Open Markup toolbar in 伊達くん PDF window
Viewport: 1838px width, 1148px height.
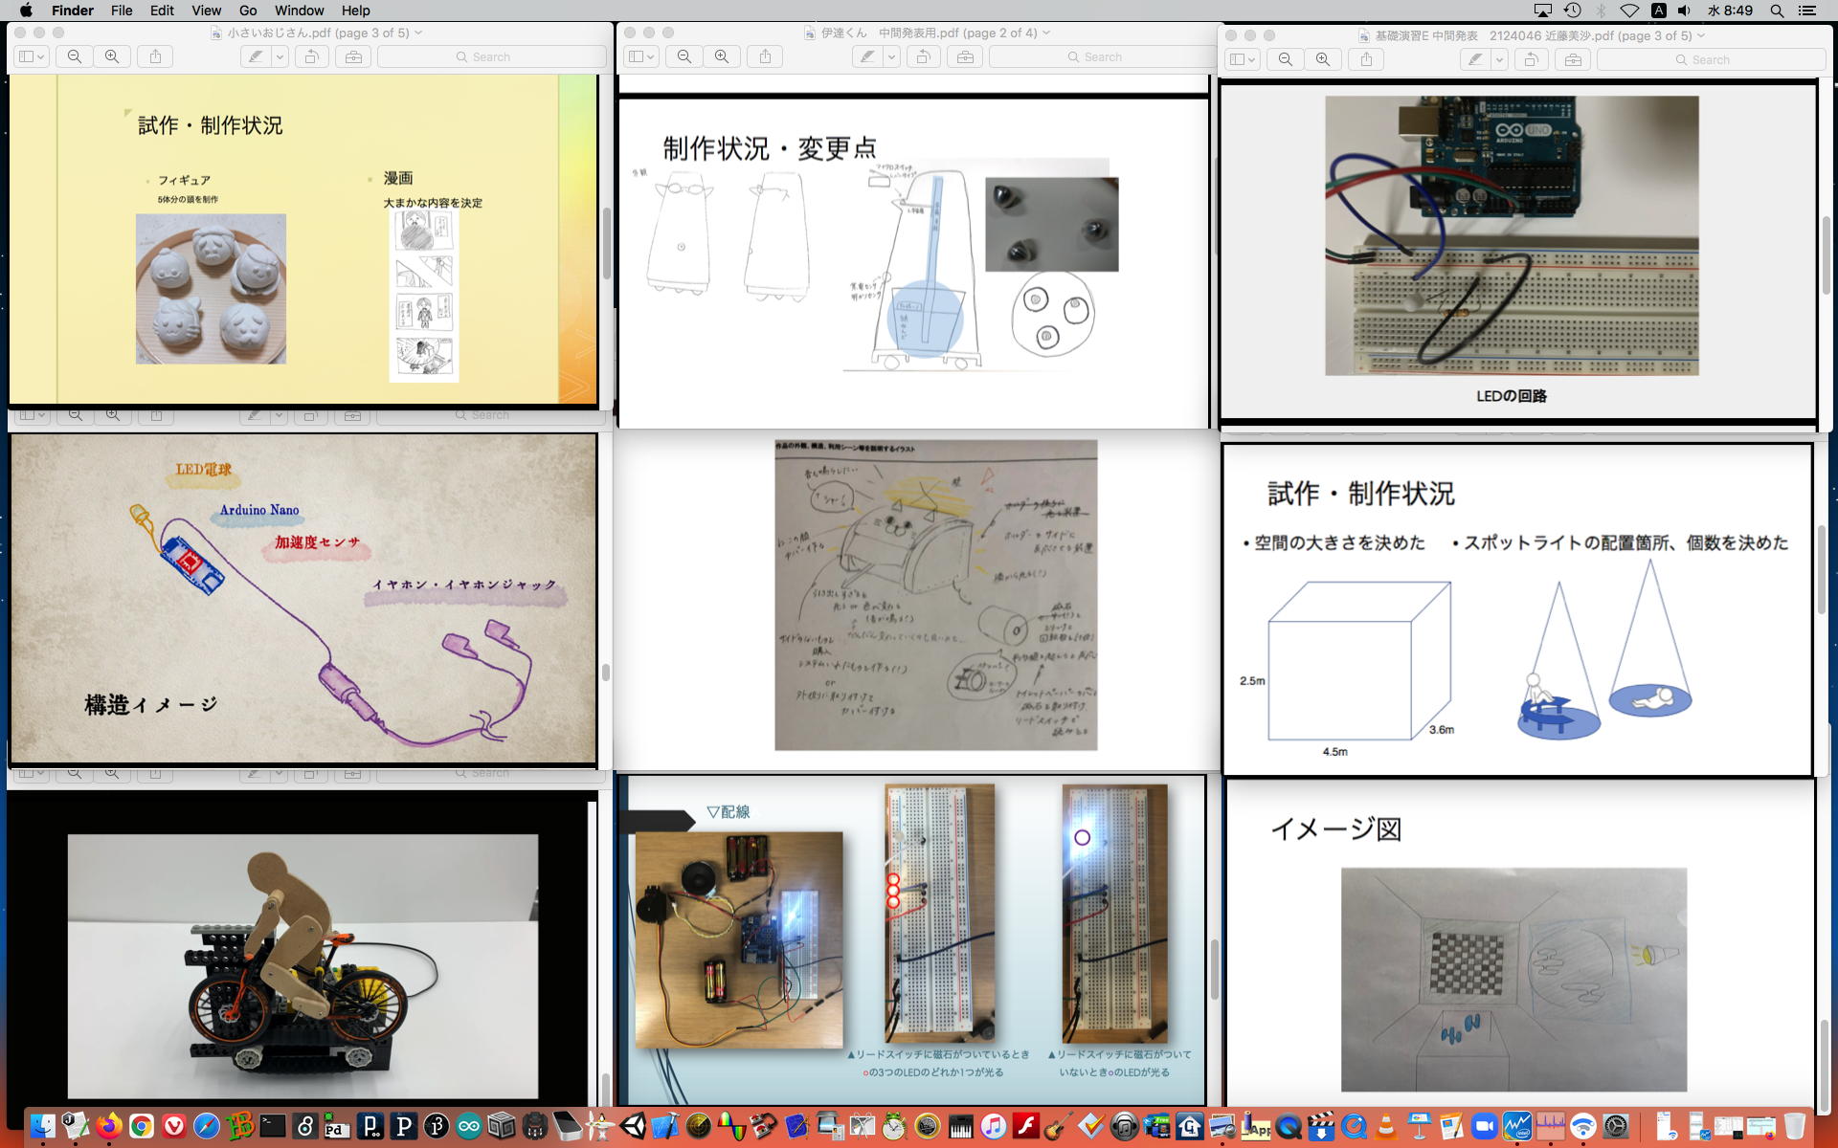pyautogui.click(x=965, y=56)
